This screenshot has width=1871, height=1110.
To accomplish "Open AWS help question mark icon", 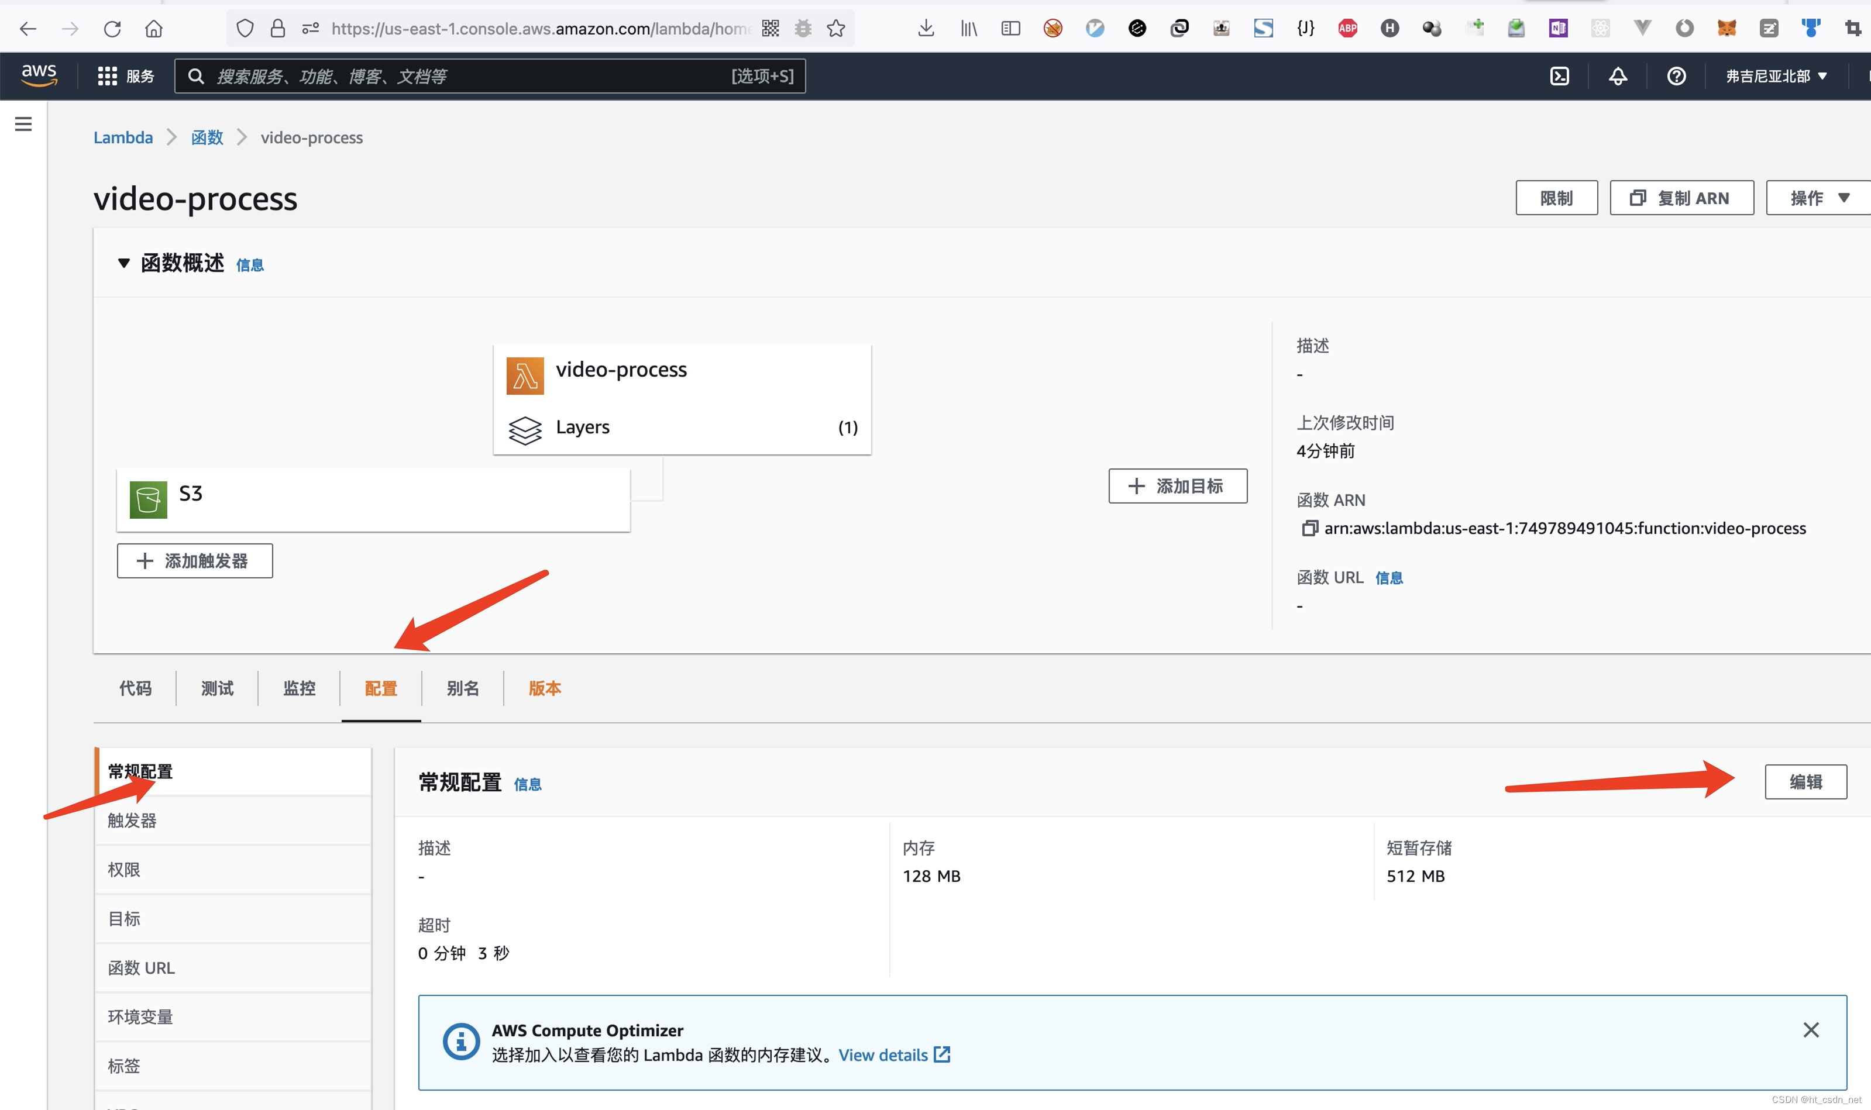I will coord(1676,75).
